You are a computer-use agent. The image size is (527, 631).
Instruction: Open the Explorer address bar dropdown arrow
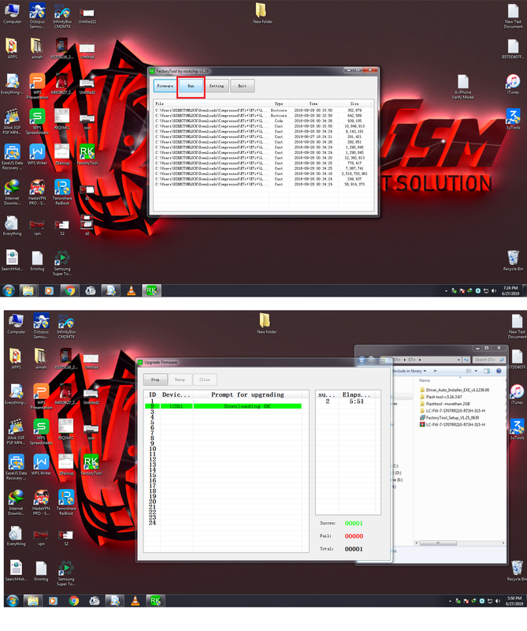click(x=458, y=360)
